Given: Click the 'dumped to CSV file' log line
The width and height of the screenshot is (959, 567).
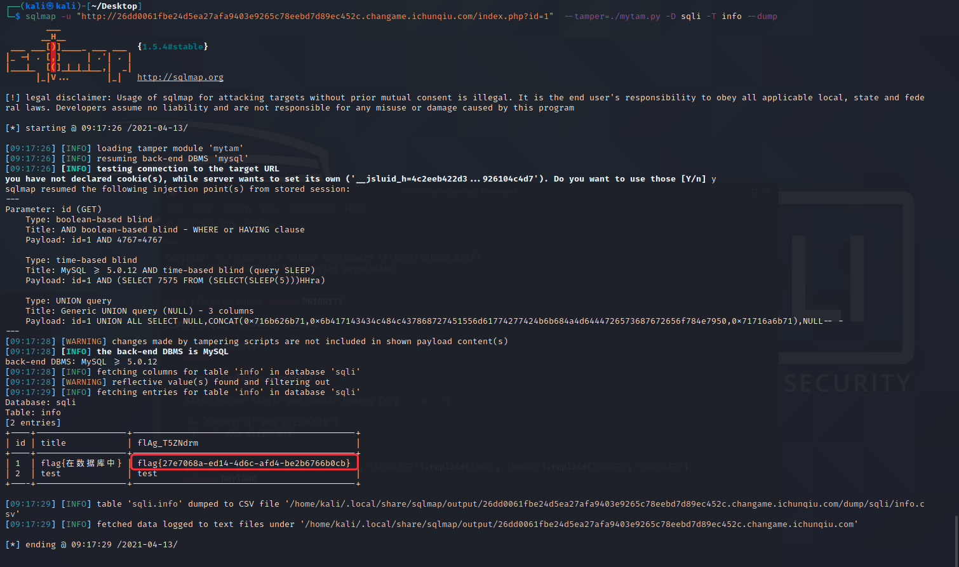Looking at the screenshot, I should point(465,509).
